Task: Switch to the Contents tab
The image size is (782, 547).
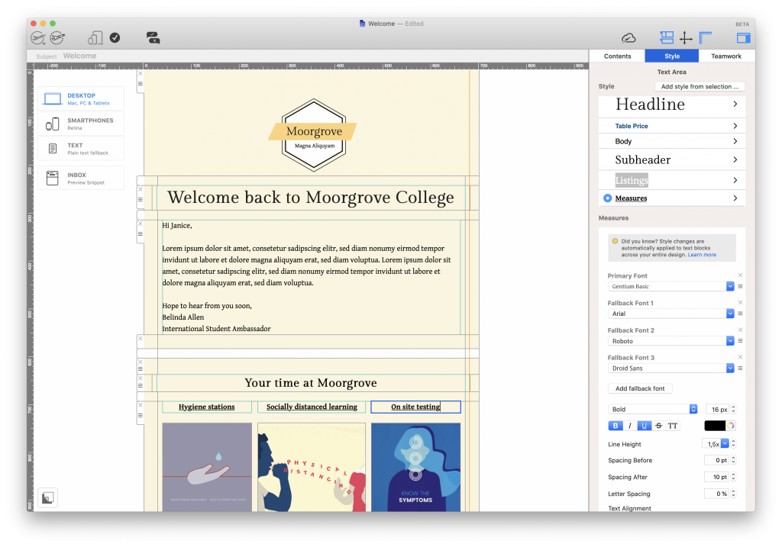Action: click(x=617, y=56)
